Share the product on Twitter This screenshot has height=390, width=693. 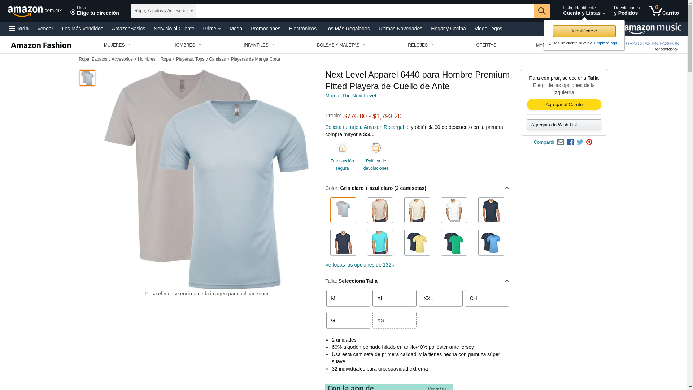(580, 142)
